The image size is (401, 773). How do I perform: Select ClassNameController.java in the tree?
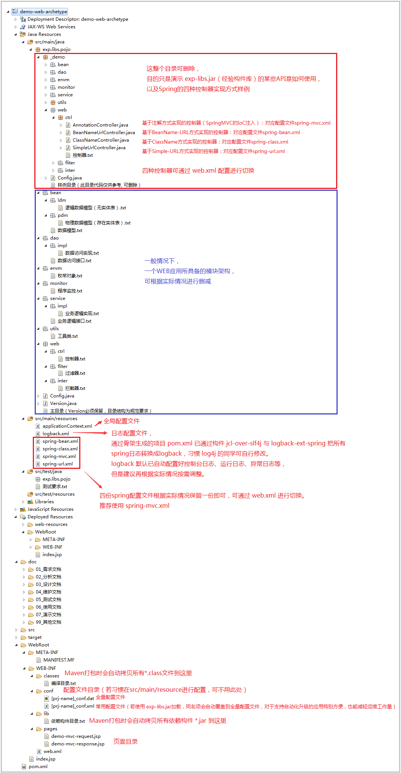pyautogui.click(x=101, y=140)
